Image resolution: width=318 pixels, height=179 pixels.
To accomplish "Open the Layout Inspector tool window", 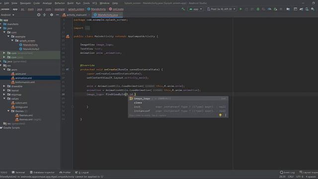I will coord(309,173).
